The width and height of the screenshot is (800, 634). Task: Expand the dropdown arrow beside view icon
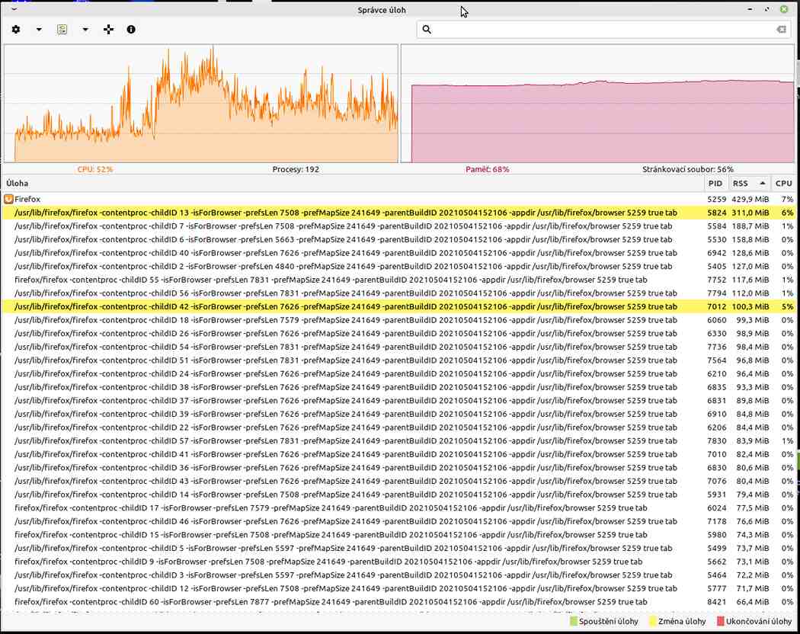click(x=85, y=30)
